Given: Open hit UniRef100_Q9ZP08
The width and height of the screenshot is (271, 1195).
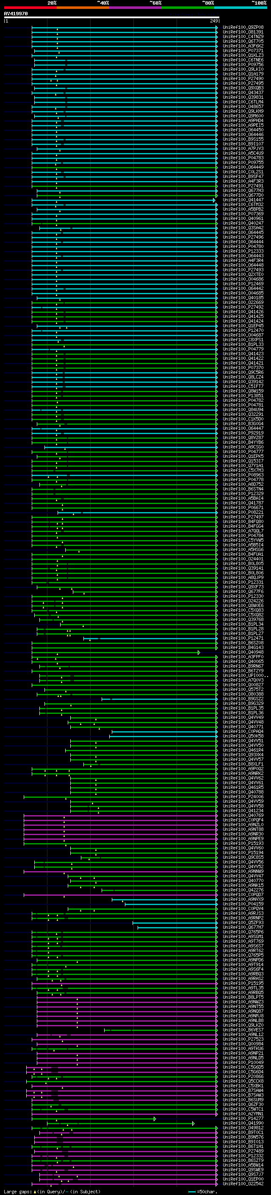Looking at the screenshot, I should pyautogui.click(x=243, y=28).
